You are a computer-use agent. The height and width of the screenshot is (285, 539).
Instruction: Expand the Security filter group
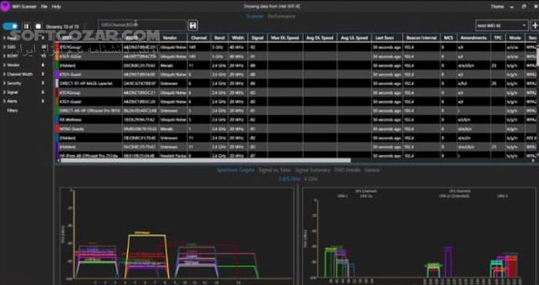coord(14,83)
